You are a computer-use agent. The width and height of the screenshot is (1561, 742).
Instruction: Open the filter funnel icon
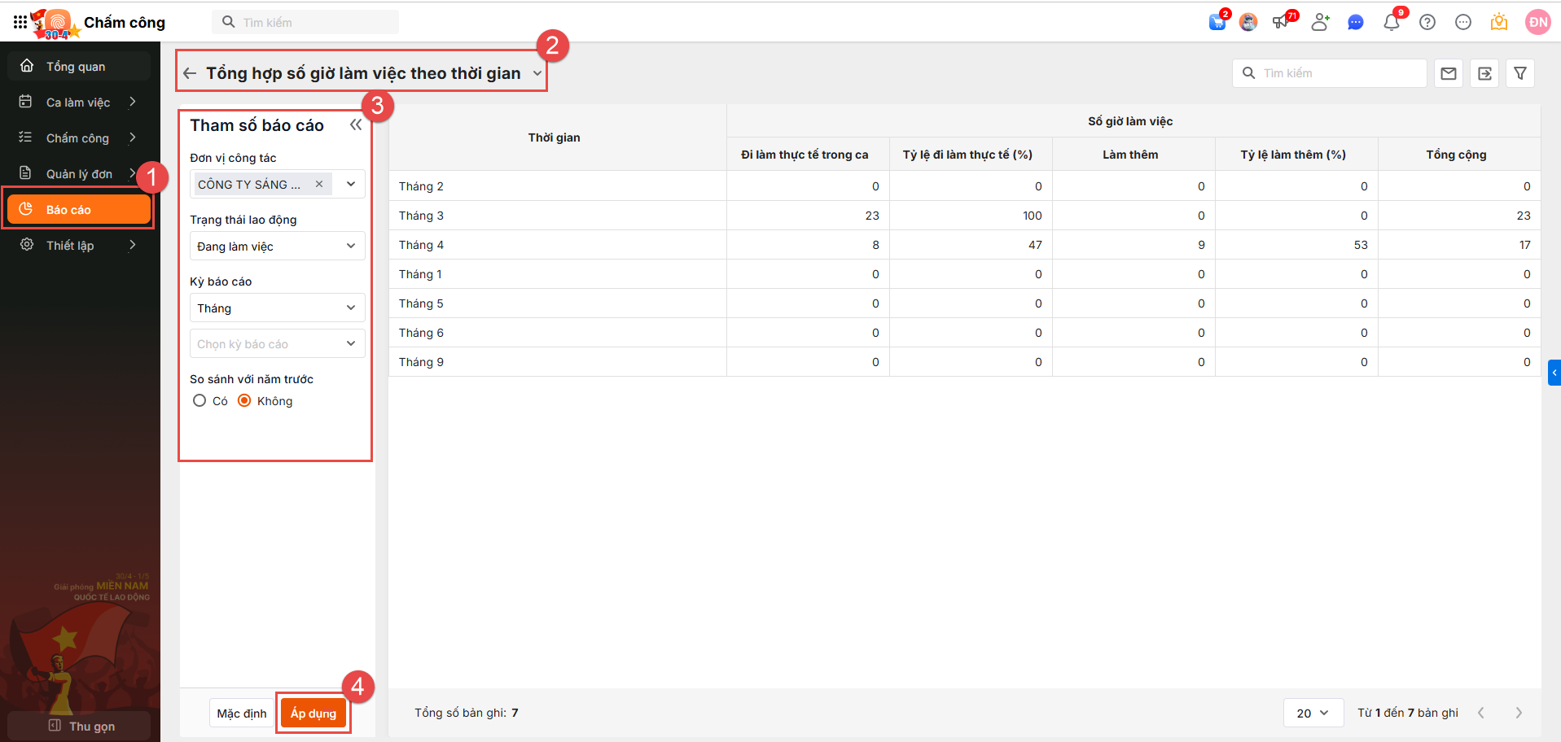coord(1520,73)
